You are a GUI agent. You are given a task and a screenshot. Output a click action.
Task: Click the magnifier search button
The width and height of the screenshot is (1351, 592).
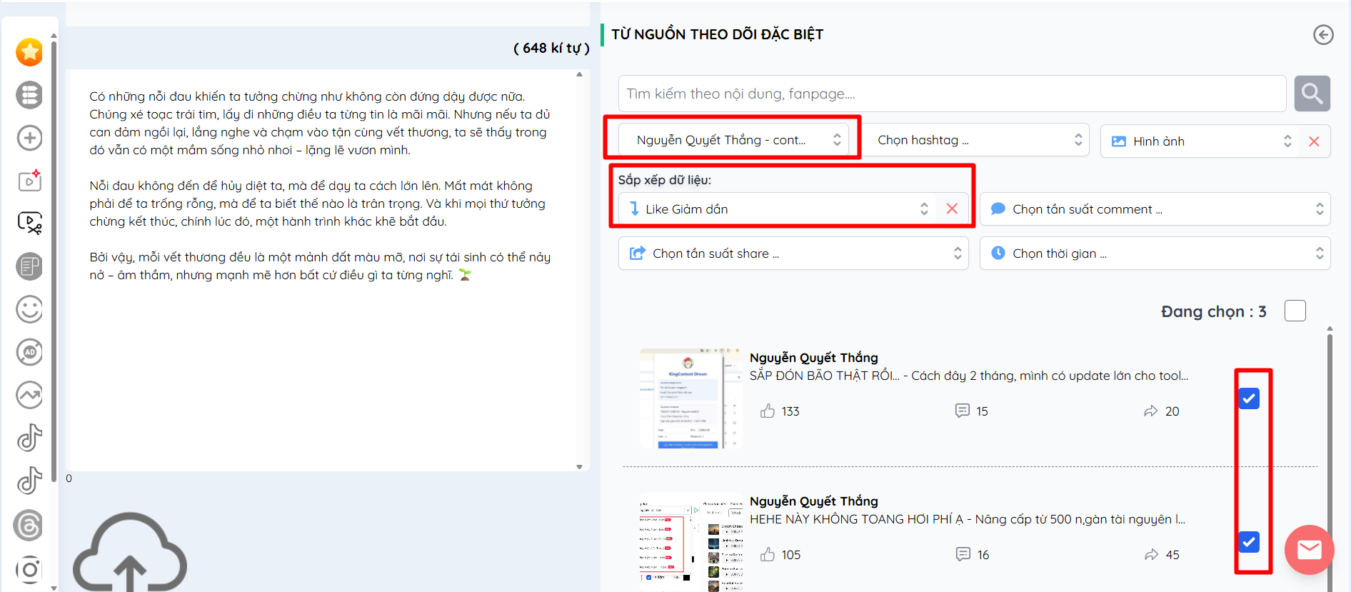tap(1312, 94)
